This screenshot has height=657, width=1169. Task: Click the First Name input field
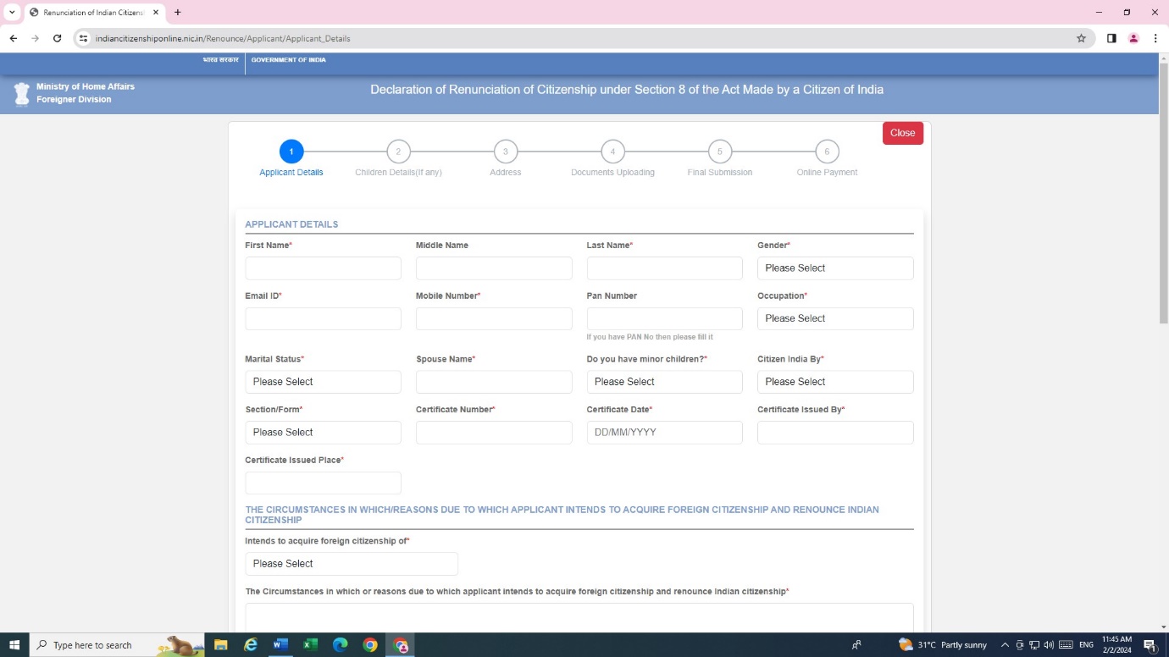click(323, 268)
